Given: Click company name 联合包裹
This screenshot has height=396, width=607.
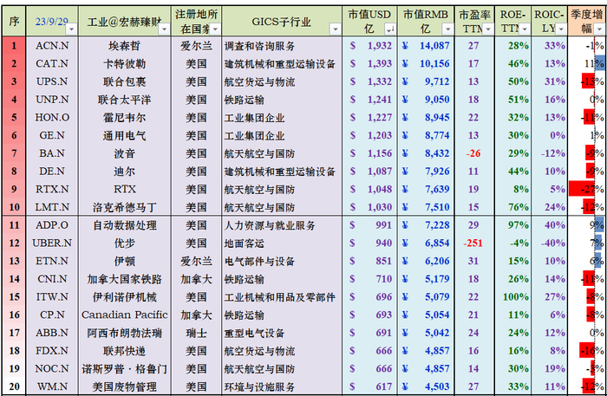Looking at the screenshot, I should [124, 81].
